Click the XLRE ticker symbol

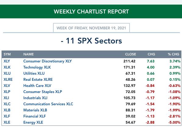[x=8, y=80]
